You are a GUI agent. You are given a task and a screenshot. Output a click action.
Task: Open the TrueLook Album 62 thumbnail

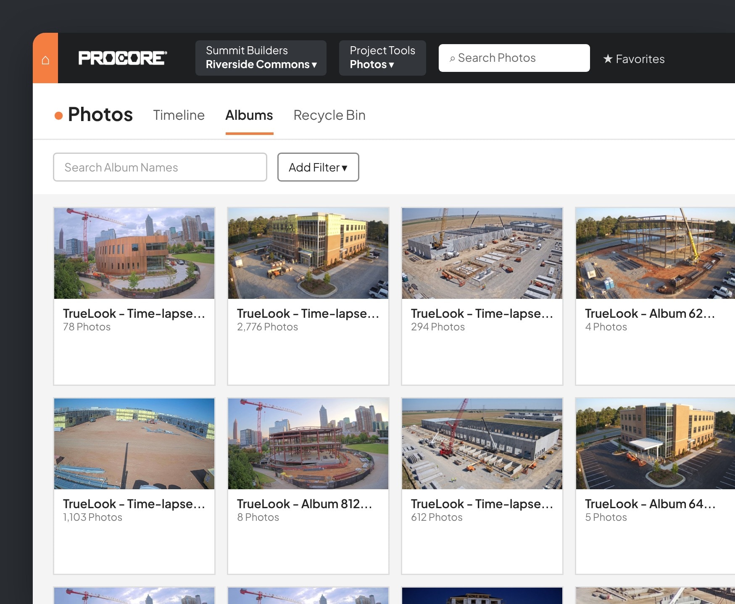point(656,253)
